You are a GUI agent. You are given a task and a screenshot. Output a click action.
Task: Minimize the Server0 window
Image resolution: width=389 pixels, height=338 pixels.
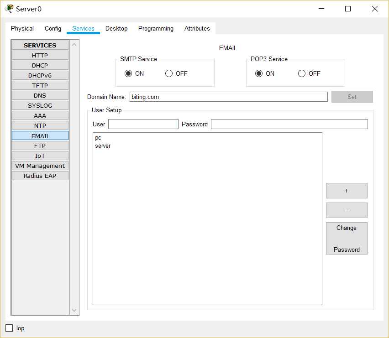point(321,9)
